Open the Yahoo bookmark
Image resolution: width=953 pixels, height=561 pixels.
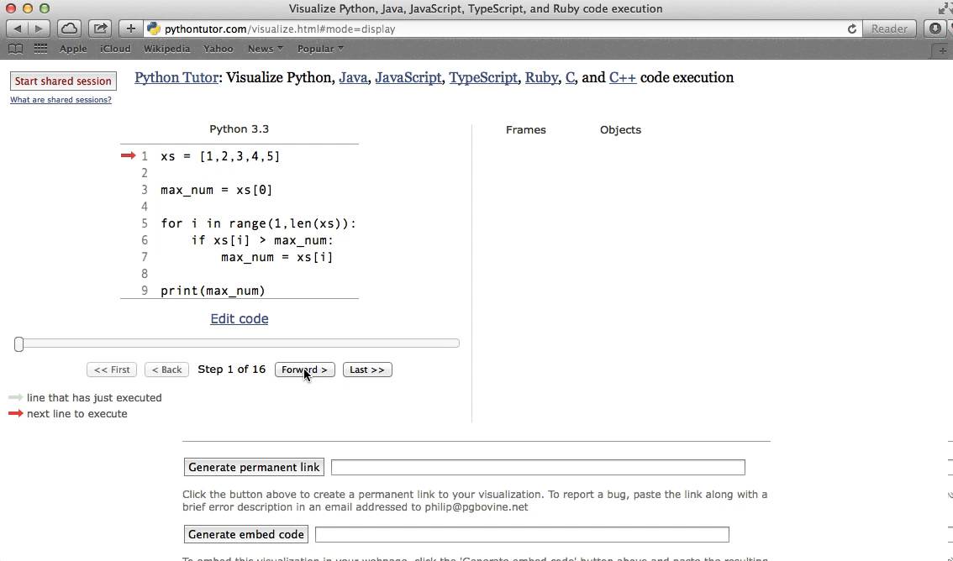coord(219,49)
